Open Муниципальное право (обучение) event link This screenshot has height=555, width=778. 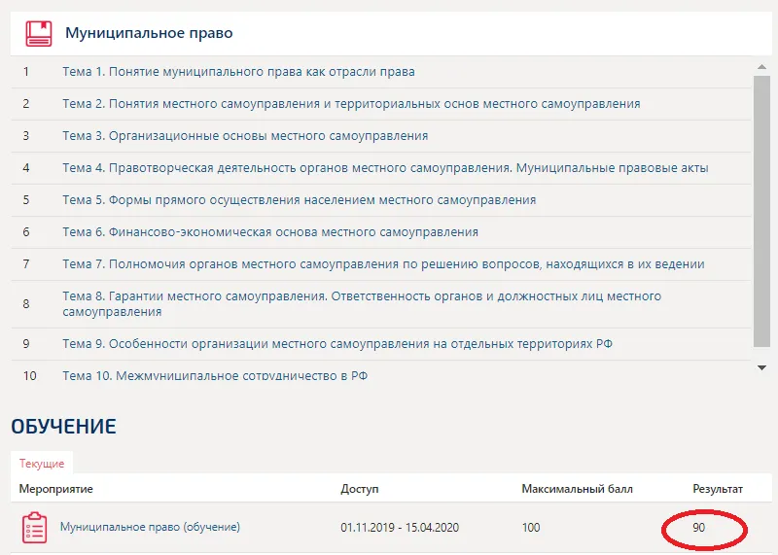pos(150,527)
